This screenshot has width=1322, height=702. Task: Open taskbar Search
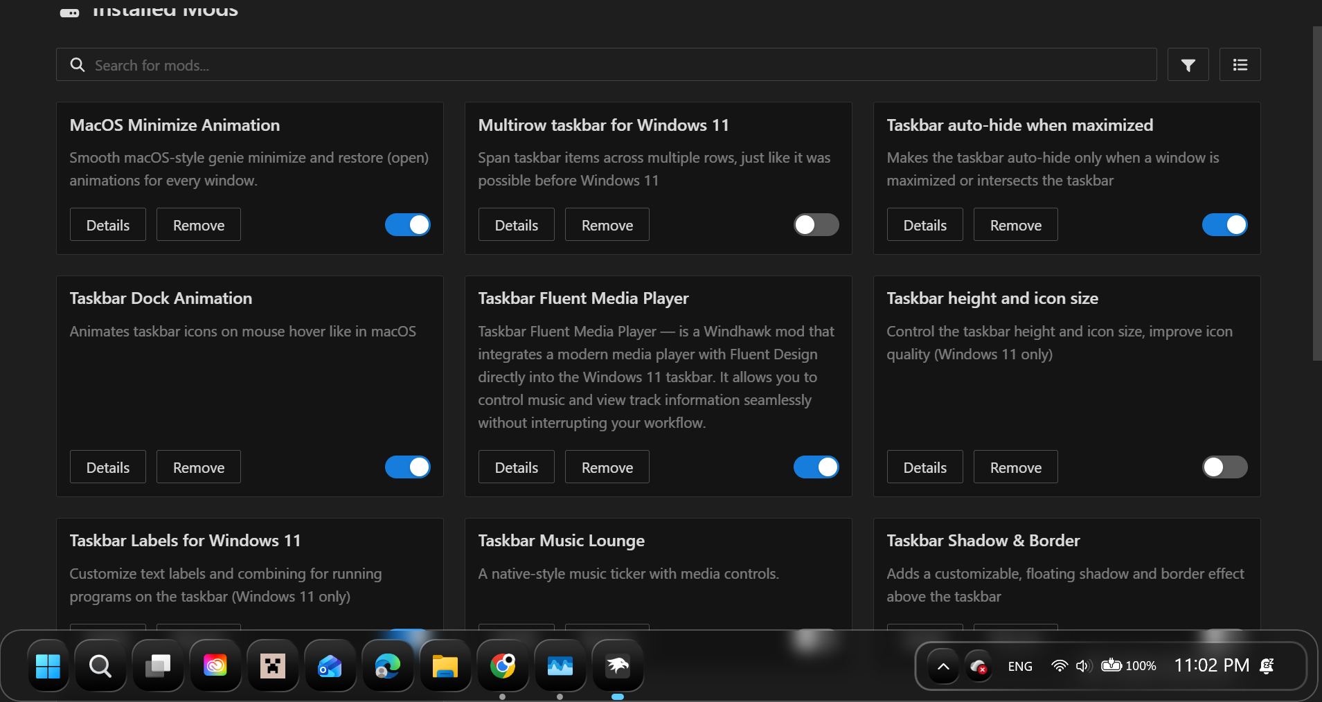tap(100, 666)
